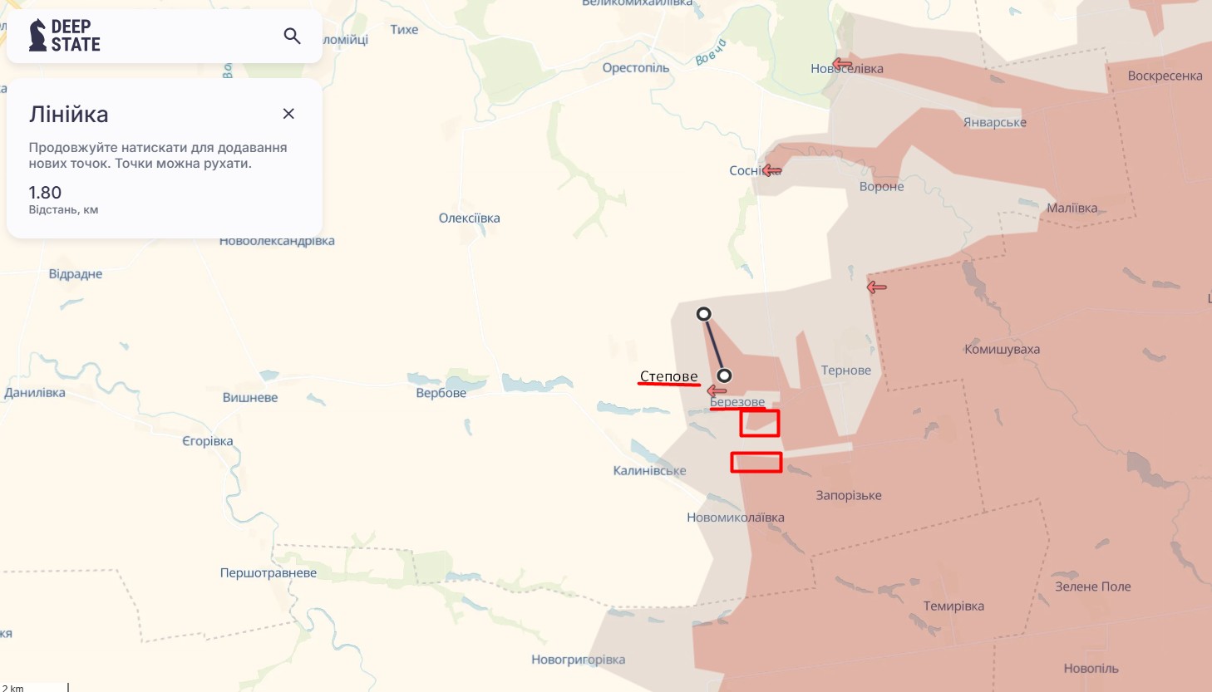Click the Запорізьке village label
The height and width of the screenshot is (692, 1212).
849,495
